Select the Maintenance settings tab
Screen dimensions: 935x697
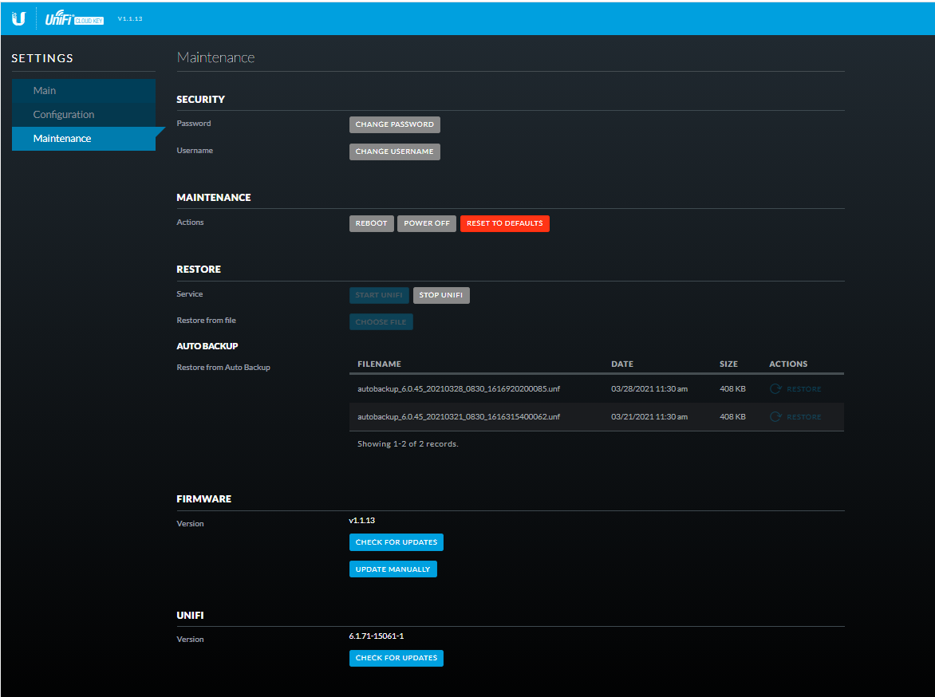62,139
